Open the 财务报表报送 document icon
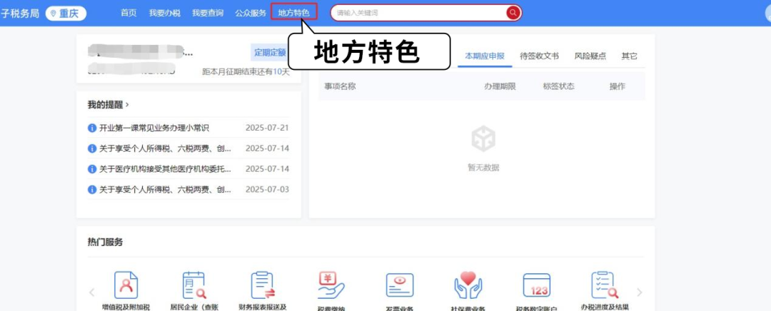Viewport: 771px width, 311px height. (263, 285)
